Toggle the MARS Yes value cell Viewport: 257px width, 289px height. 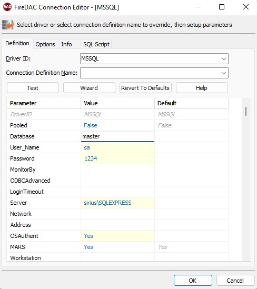click(117, 247)
